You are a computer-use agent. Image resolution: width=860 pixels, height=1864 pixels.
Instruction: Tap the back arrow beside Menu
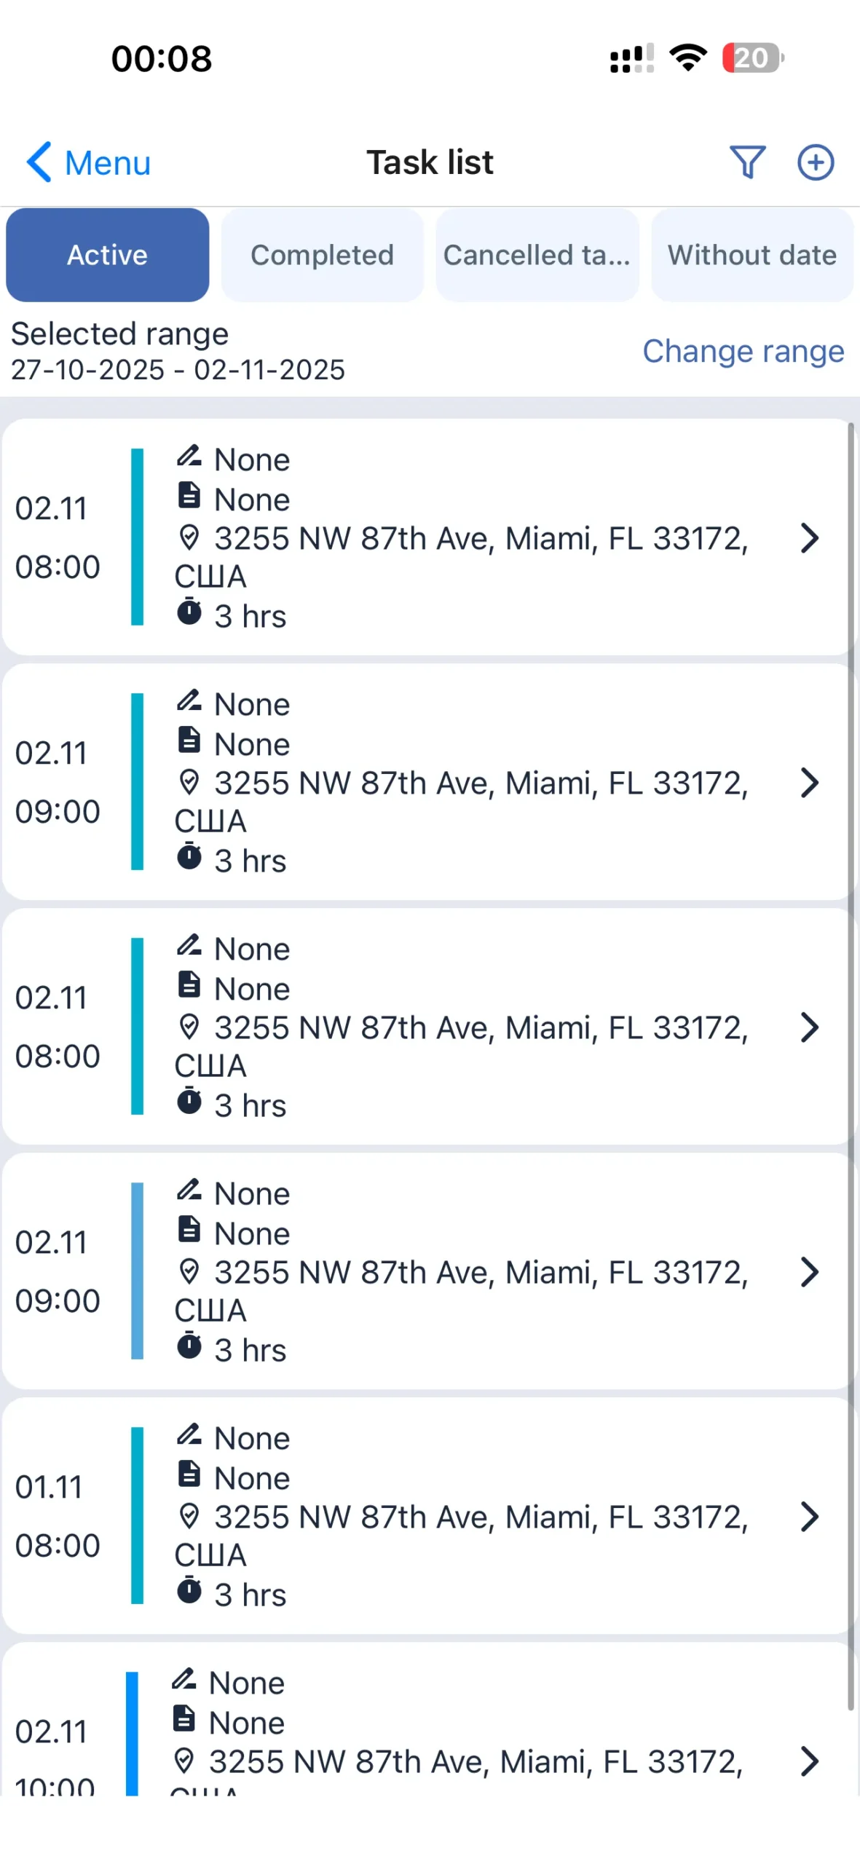tap(39, 162)
